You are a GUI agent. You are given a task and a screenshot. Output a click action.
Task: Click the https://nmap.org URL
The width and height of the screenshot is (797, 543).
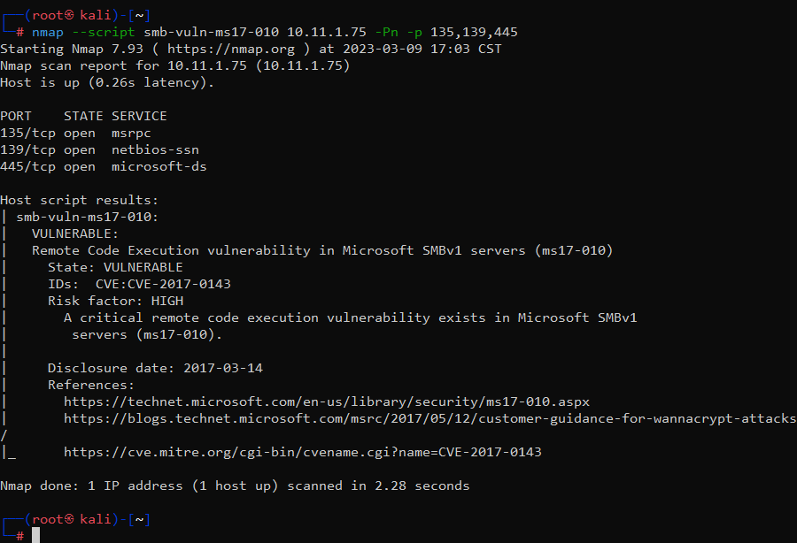[x=231, y=50]
